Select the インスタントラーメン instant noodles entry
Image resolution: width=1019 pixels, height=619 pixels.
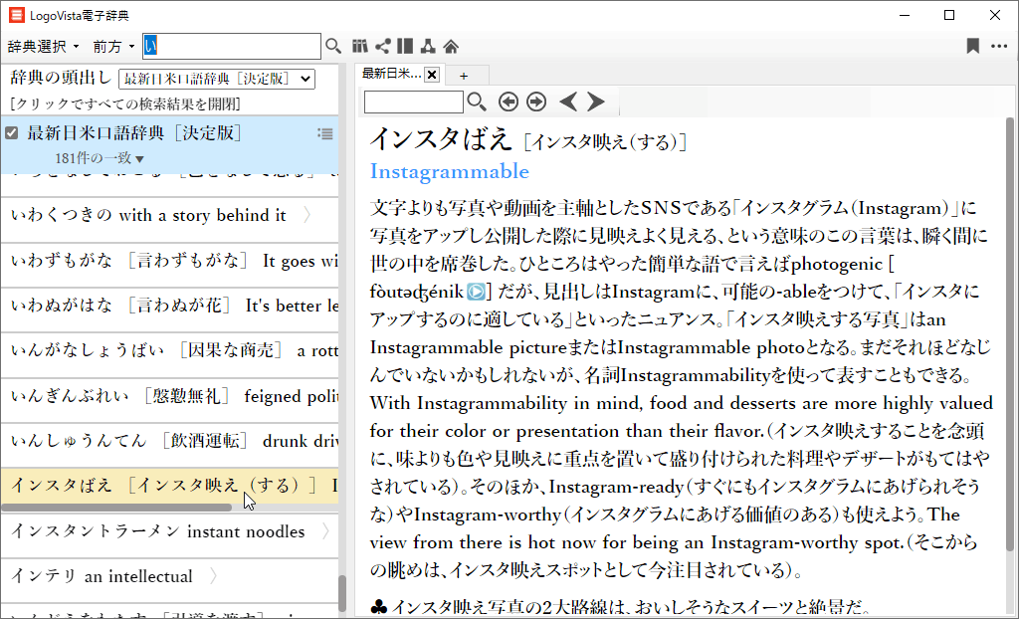[158, 531]
